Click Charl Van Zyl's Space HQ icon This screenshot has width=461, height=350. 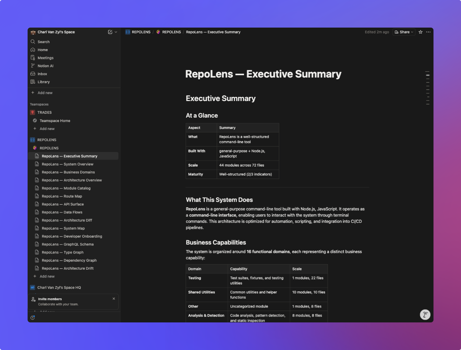(x=33, y=288)
